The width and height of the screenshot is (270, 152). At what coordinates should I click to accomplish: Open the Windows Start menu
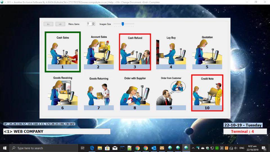pos(5,148)
